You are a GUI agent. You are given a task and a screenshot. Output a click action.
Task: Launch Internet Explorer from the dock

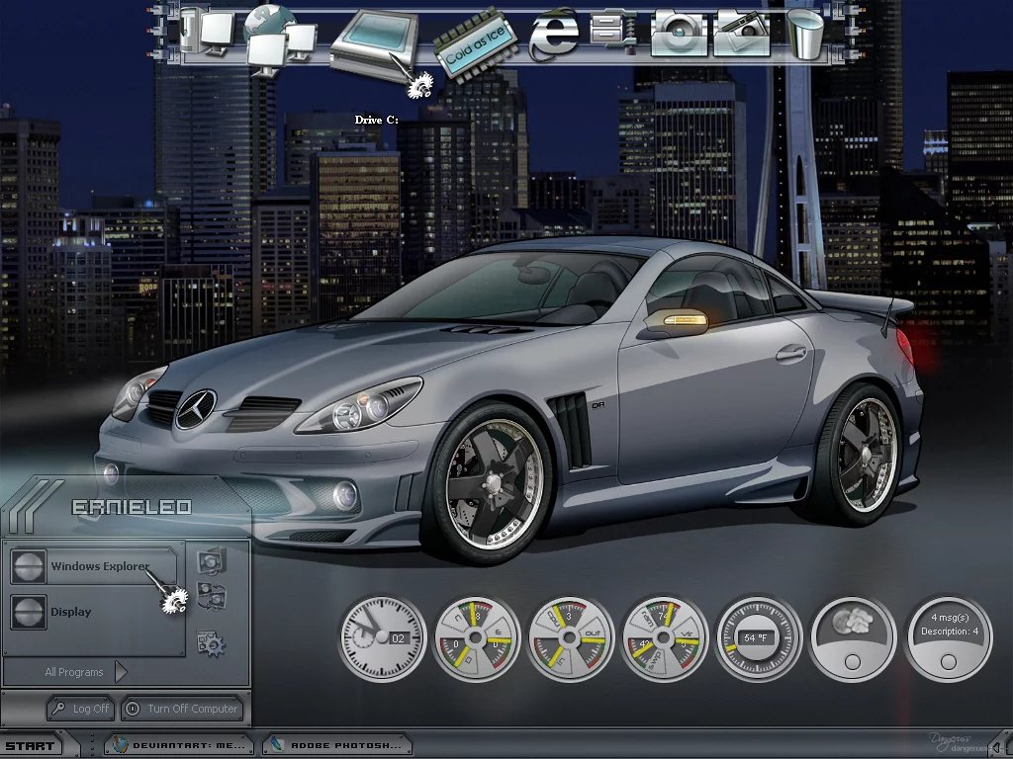click(553, 36)
